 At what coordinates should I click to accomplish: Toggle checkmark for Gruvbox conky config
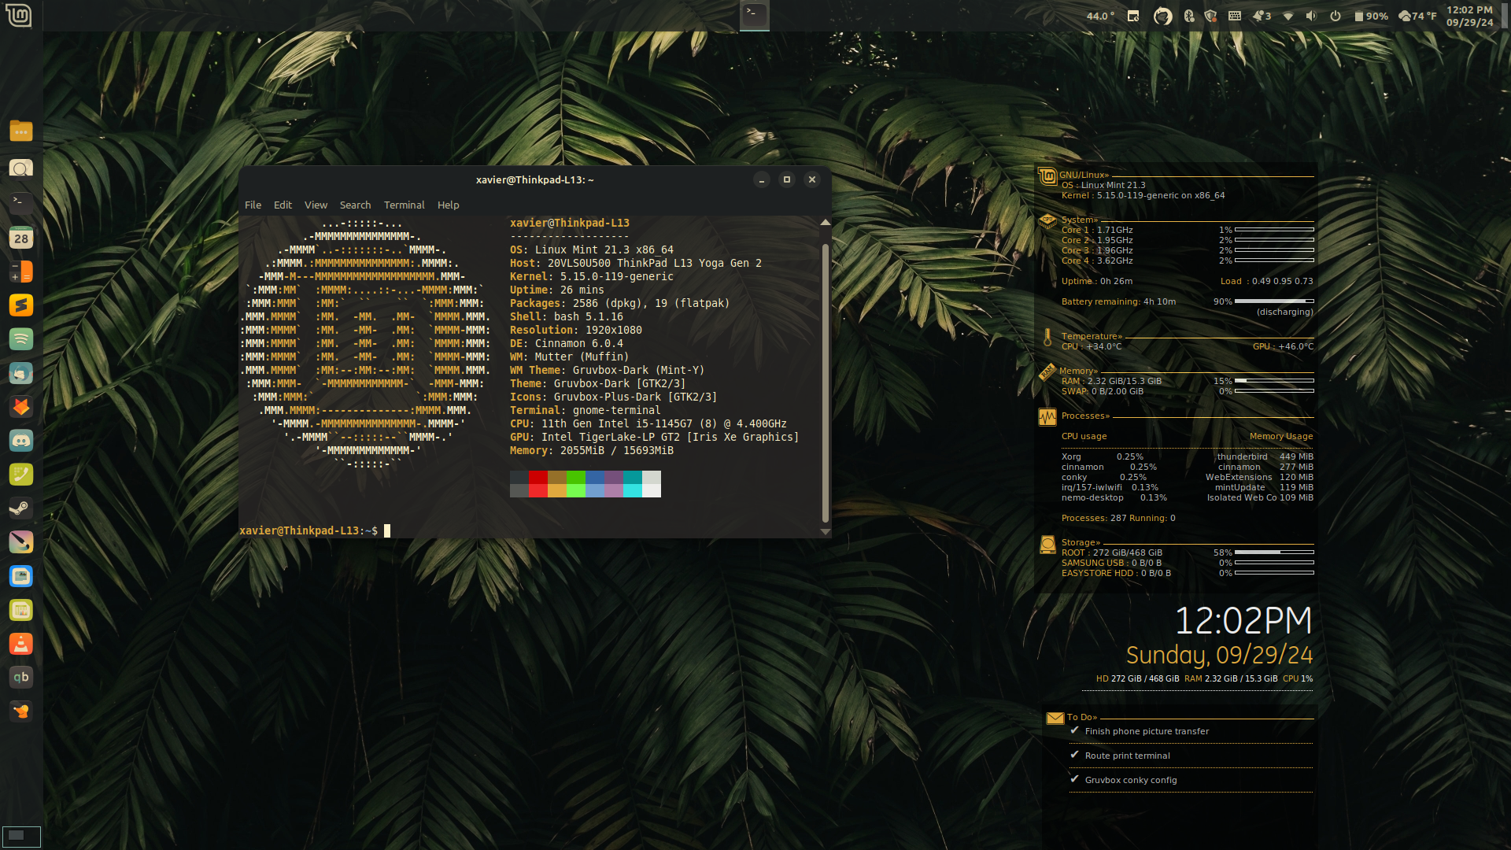point(1074,779)
